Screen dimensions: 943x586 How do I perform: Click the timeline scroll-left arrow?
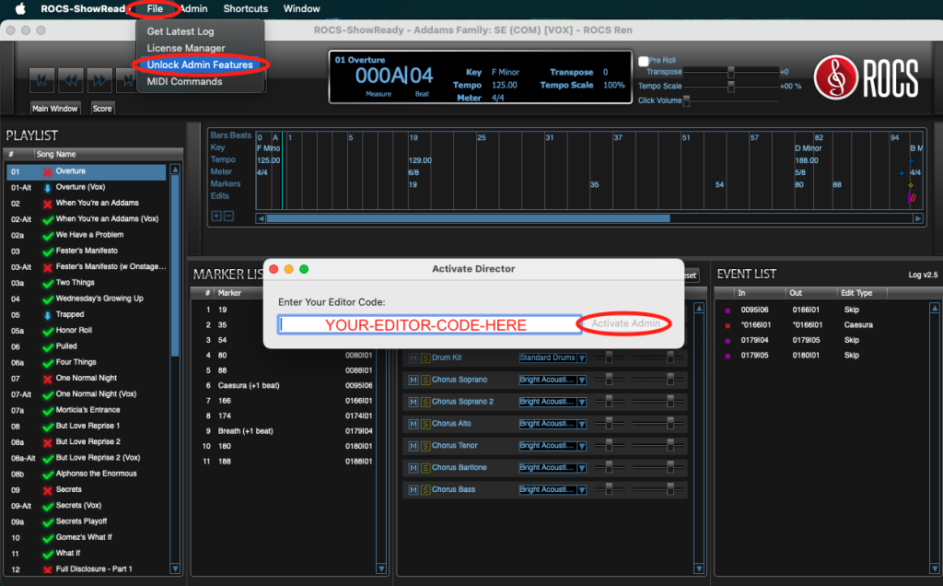coord(261,218)
